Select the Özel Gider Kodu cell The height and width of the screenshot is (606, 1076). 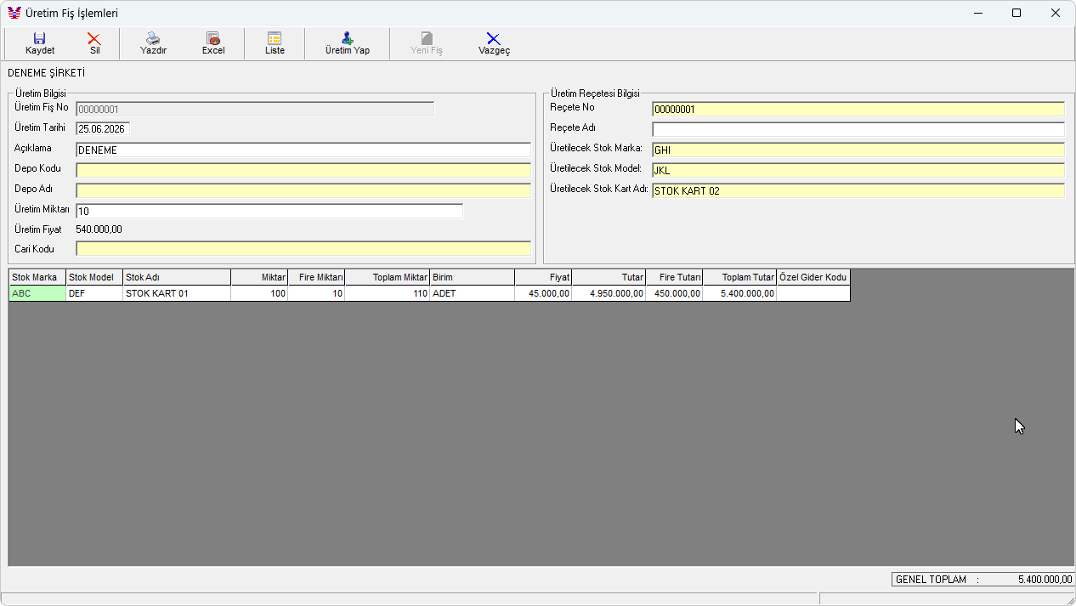[813, 293]
